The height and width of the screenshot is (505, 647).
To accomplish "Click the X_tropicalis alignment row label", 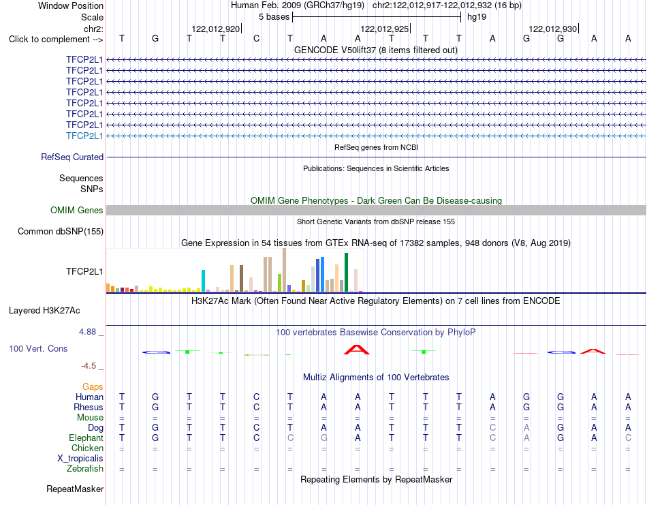I will coord(80,459).
